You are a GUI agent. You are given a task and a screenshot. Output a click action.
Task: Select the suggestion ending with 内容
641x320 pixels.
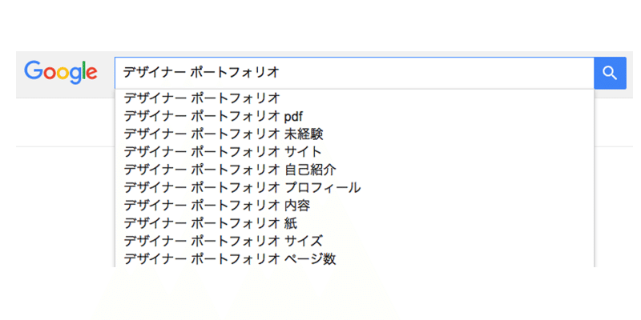point(354,206)
